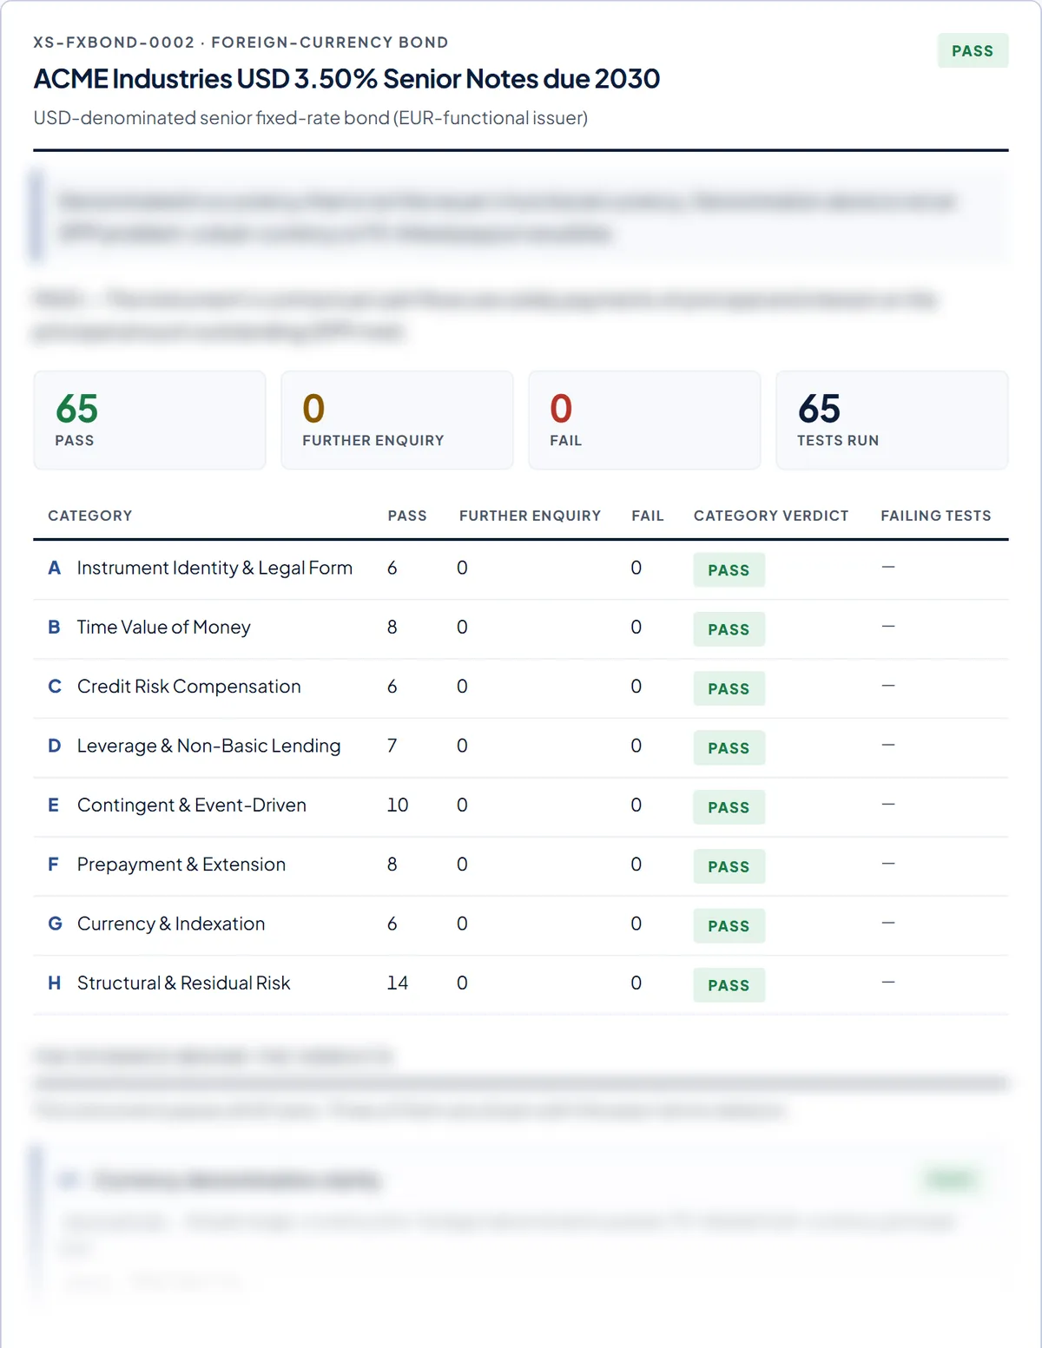
Task: Click PASS badge in Currency & Indexation row
Action: coord(729,926)
